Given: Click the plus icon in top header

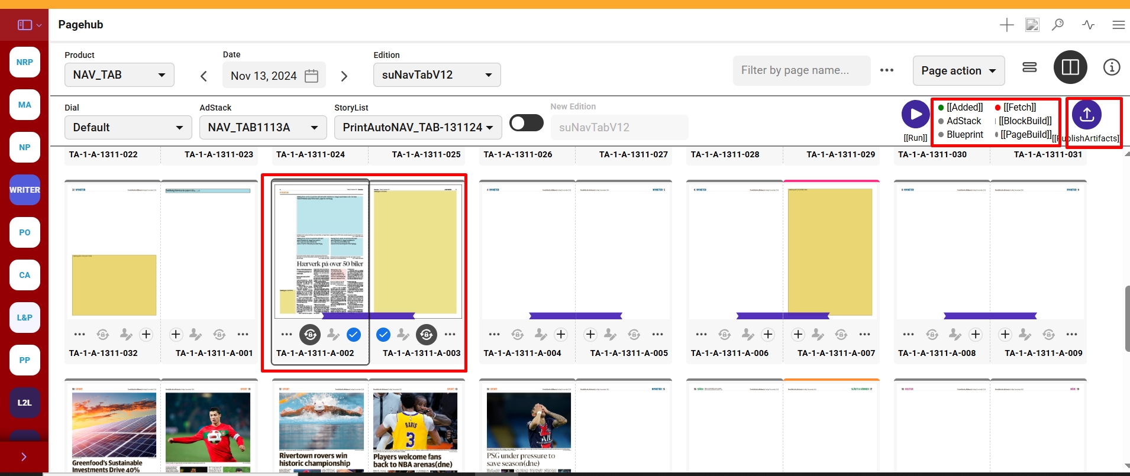Looking at the screenshot, I should point(1006,25).
